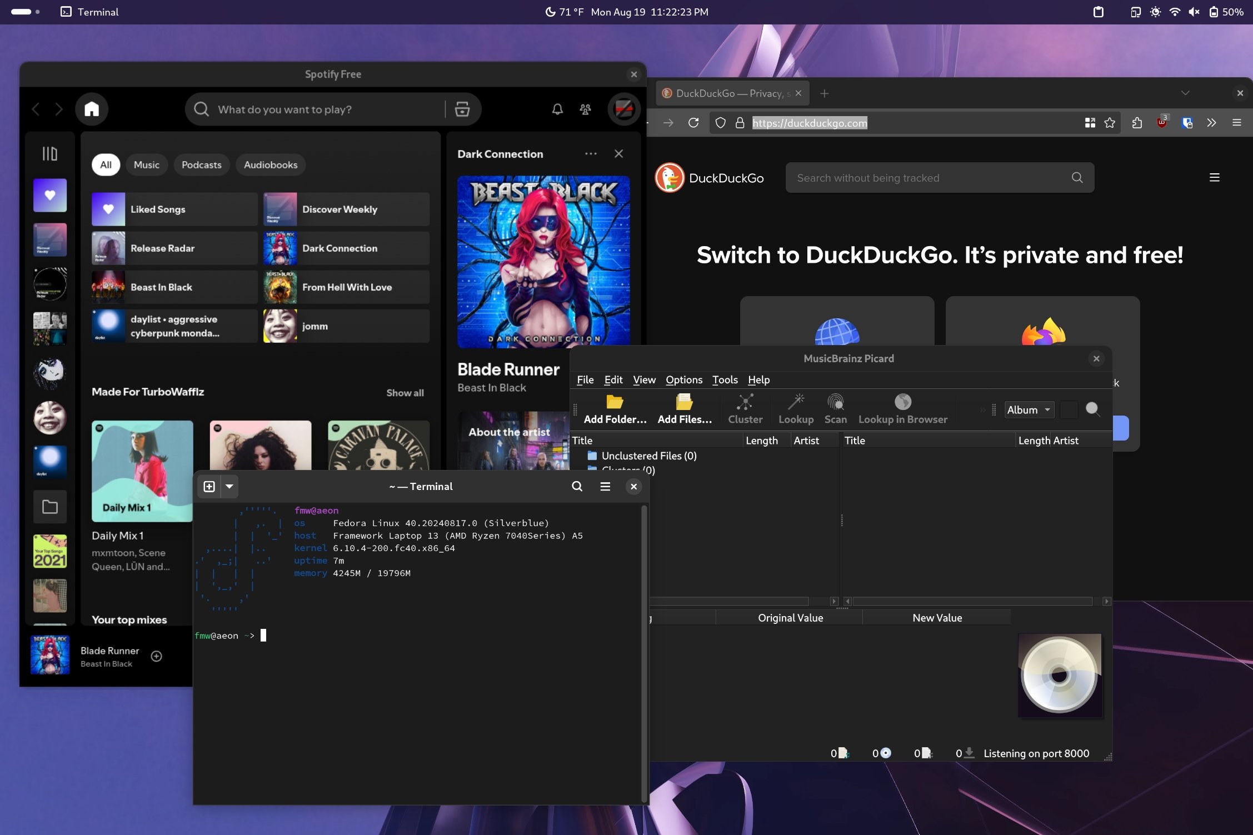Click Lookup wand in Picard

(x=796, y=409)
